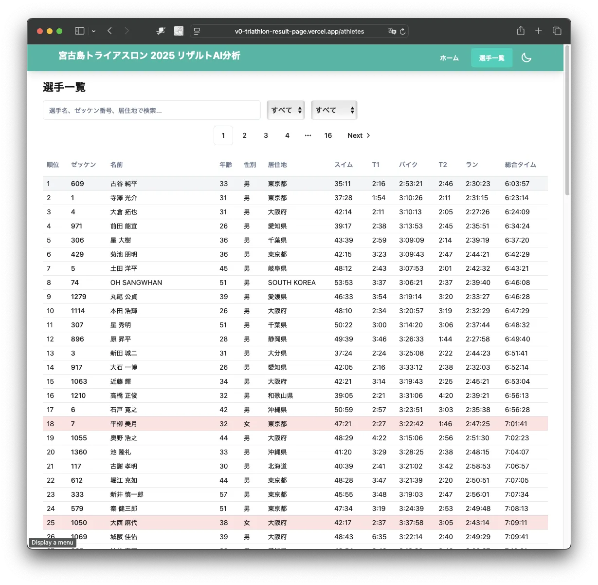Open the second すべて filter dropdown
Screen dimensions: 598x585
click(334, 110)
